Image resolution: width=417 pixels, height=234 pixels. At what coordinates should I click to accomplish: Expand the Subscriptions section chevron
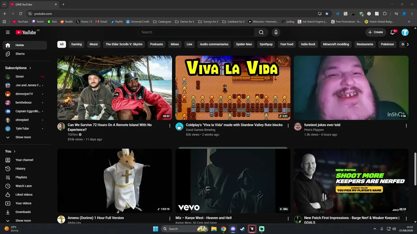coord(30,68)
